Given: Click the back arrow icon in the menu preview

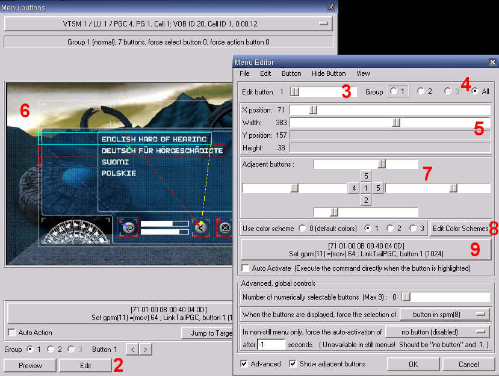Looking at the screenshot, I should 201,227.
